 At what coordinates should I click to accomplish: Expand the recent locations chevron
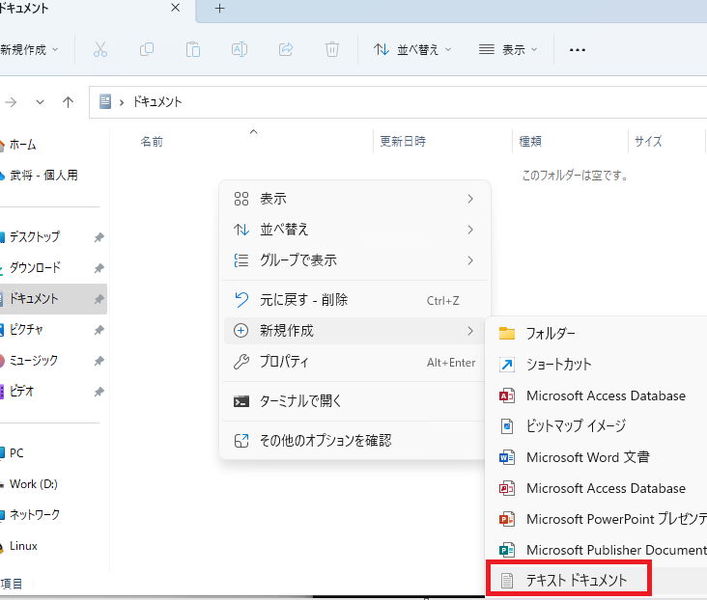click(x=40, y=101)
